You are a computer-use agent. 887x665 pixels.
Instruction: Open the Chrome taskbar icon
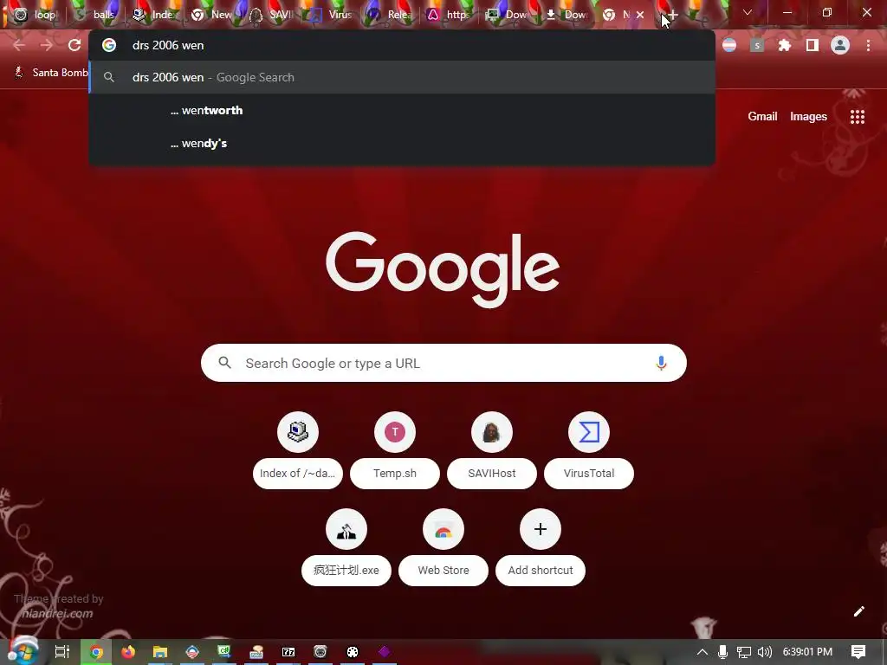click(x=96, y=652)
